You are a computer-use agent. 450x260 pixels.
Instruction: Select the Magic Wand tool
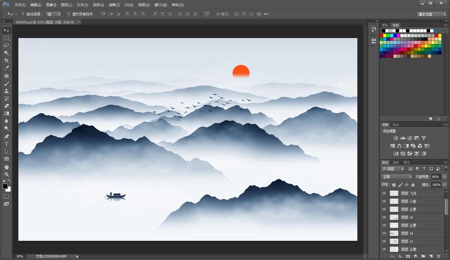[x=6, y=53]
